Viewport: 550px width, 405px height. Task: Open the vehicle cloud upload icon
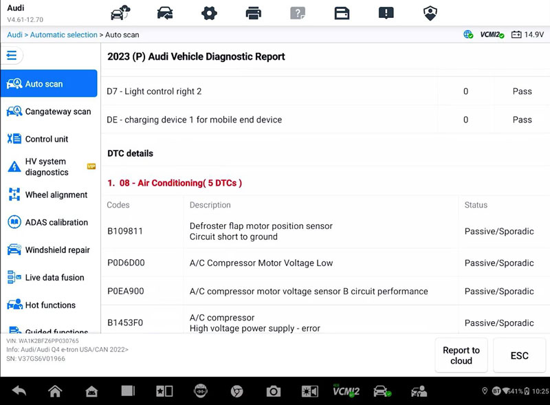tap(120, 13)
